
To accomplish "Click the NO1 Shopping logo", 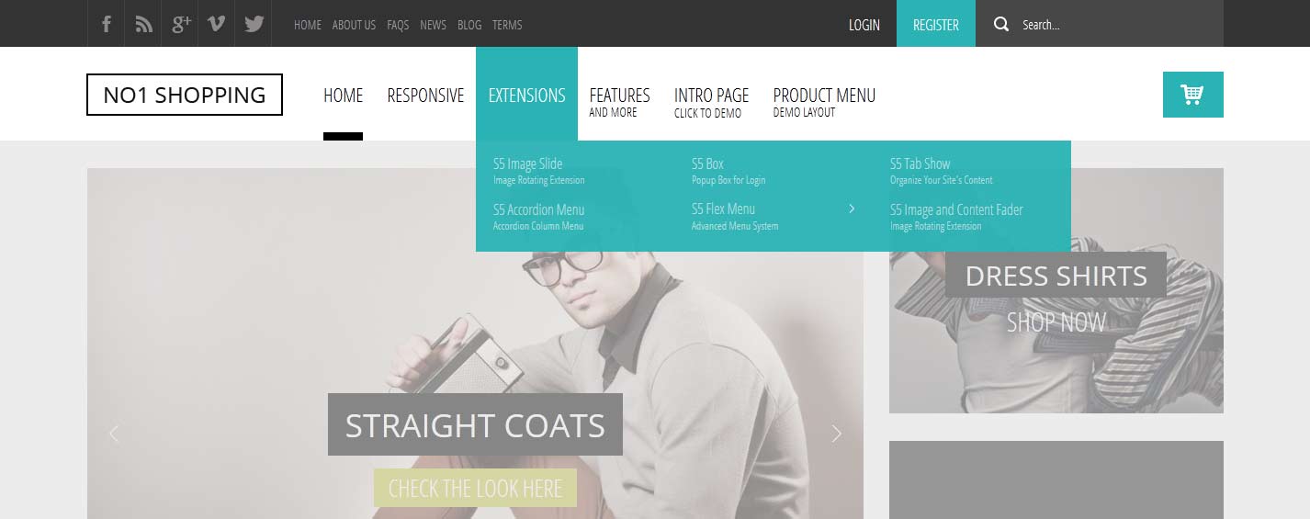I will pos(185,95).
